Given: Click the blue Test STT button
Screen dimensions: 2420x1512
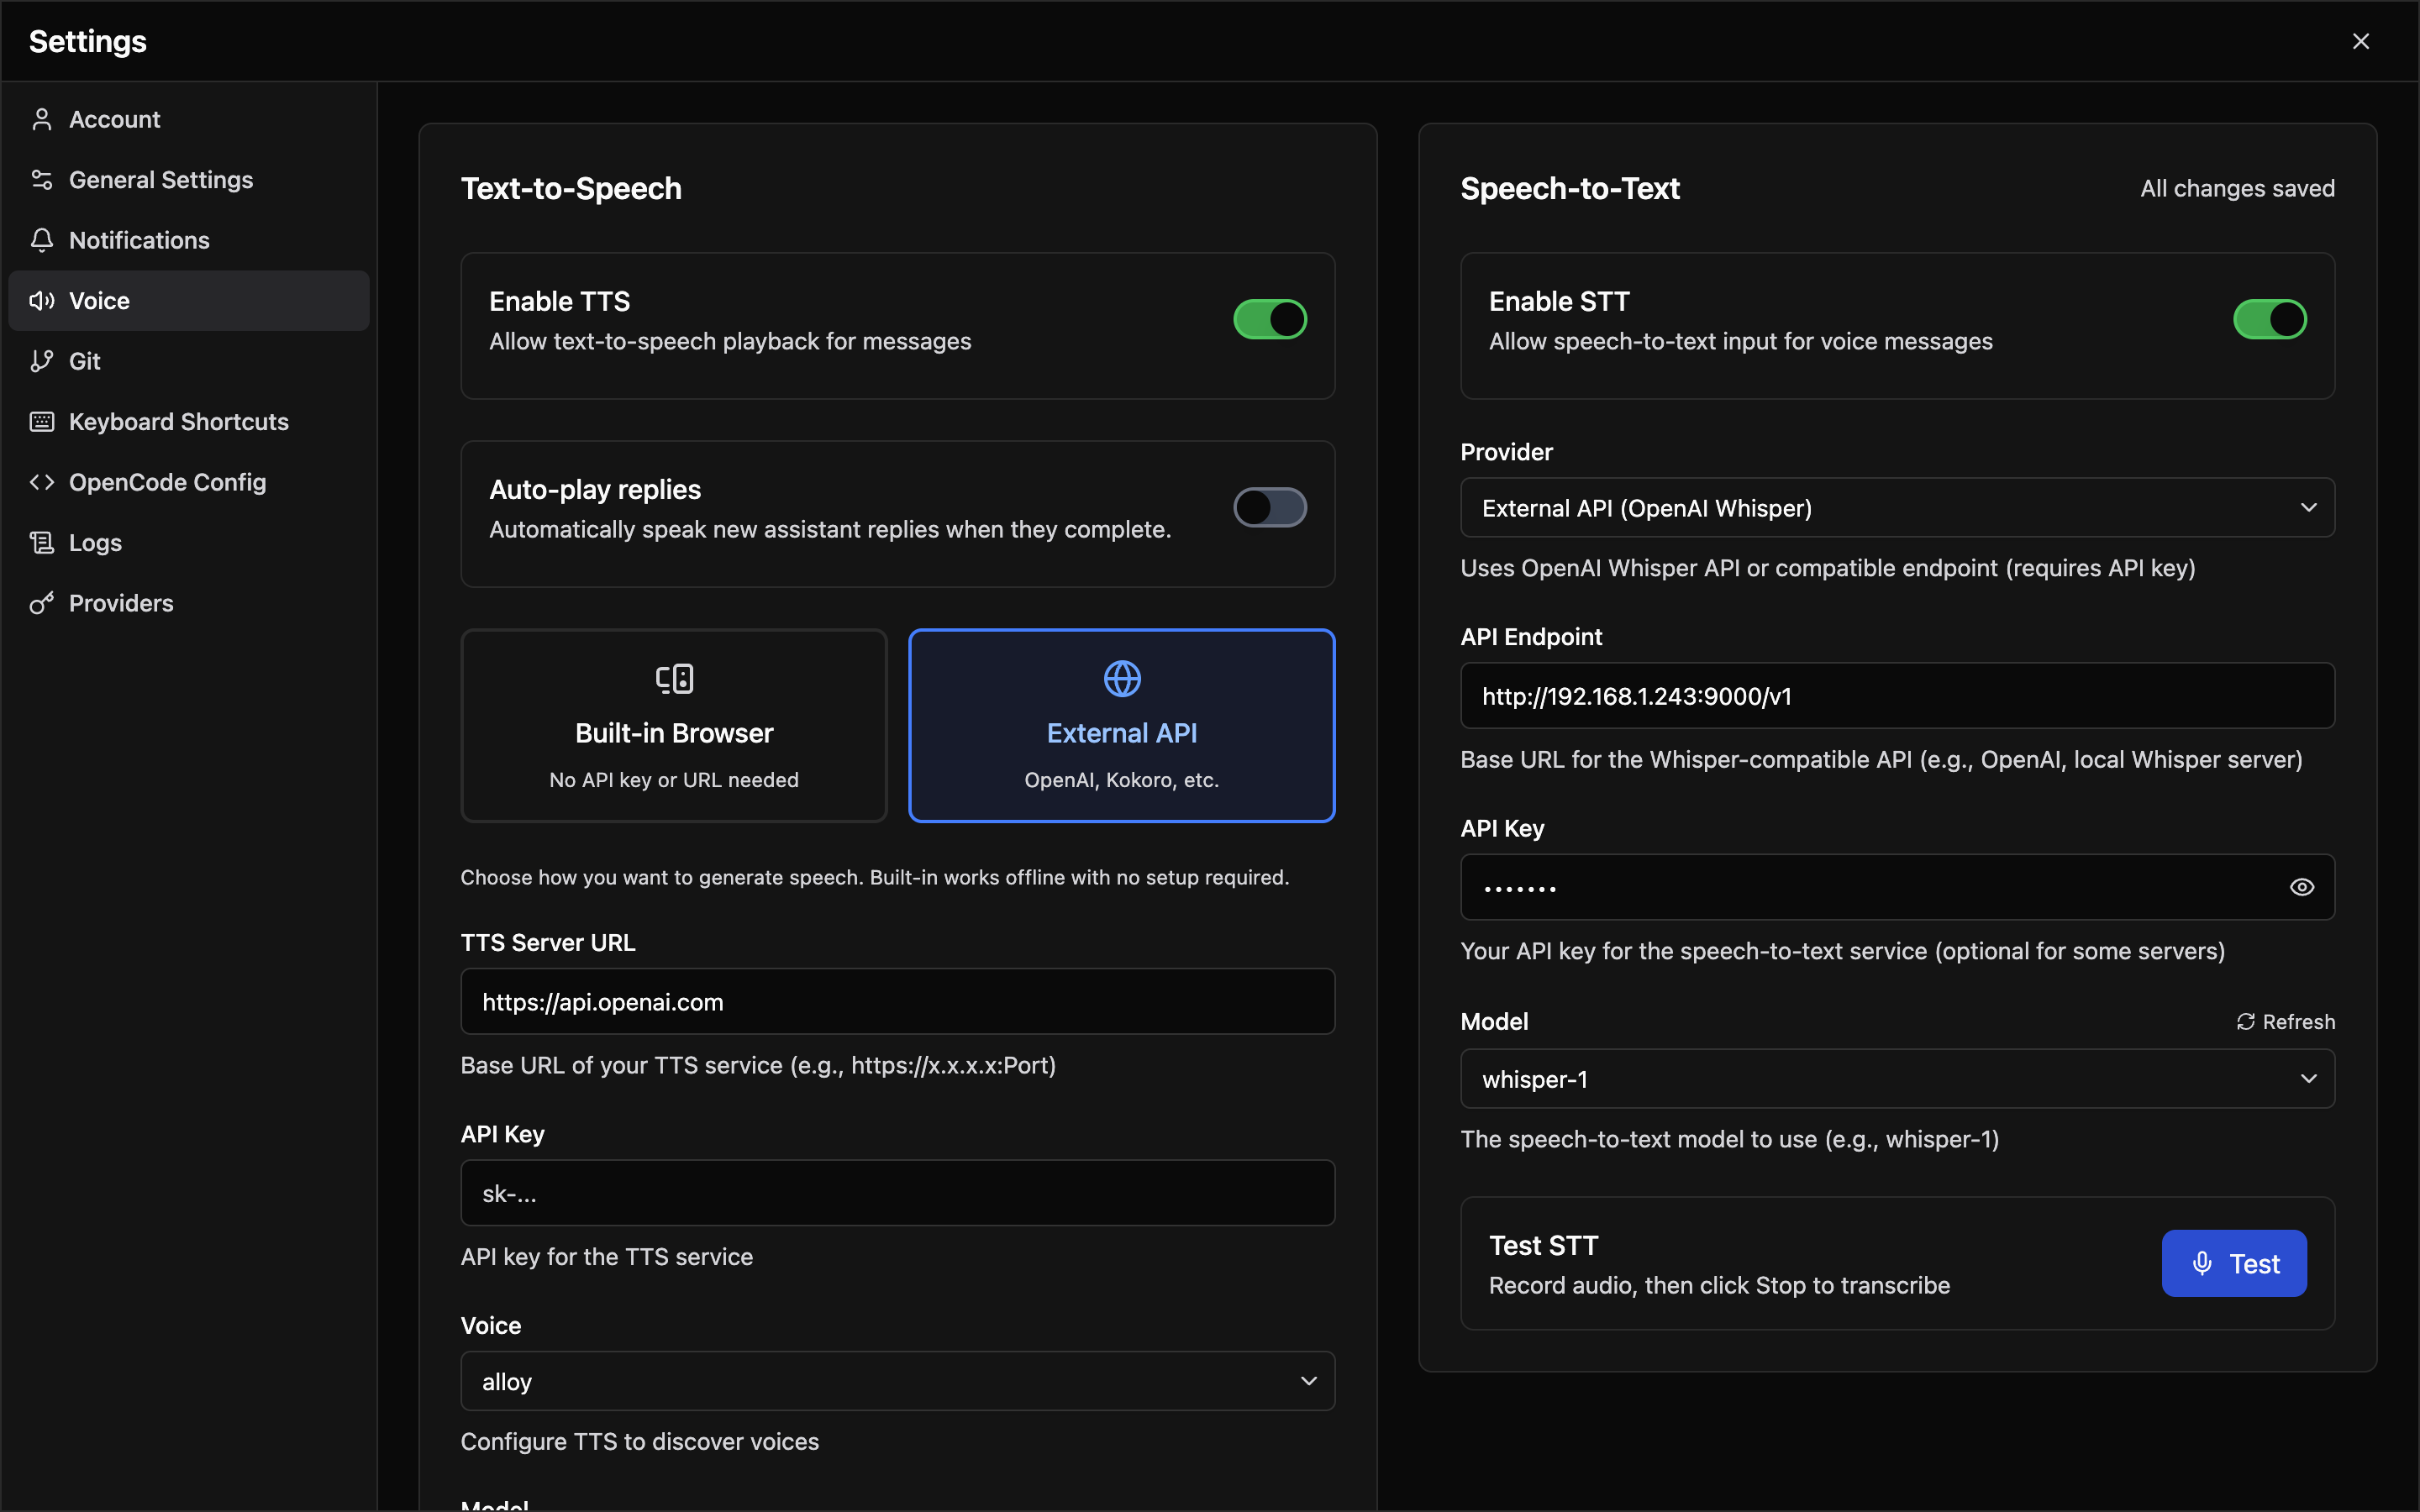Looking at the screenshot, I should [2234, 1263].
